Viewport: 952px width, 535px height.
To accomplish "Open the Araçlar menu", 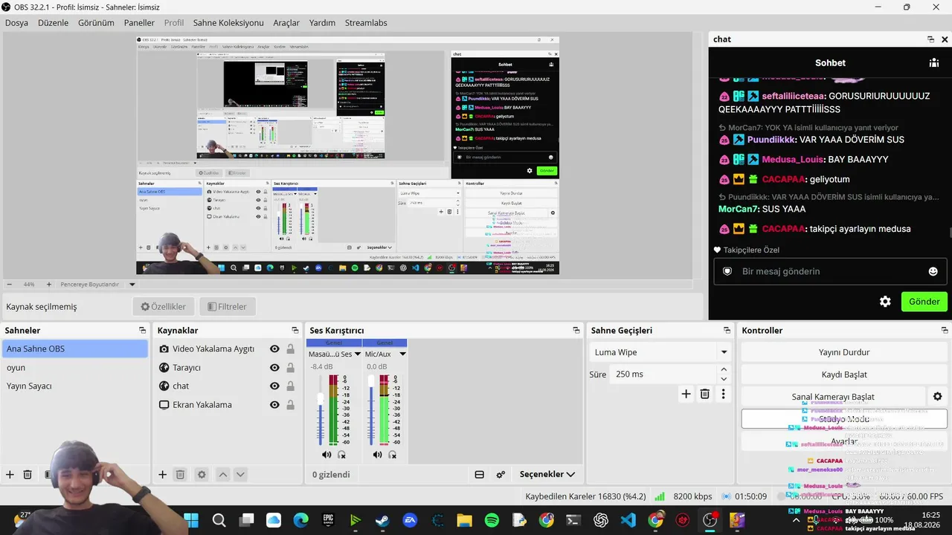I will point(286,23).
